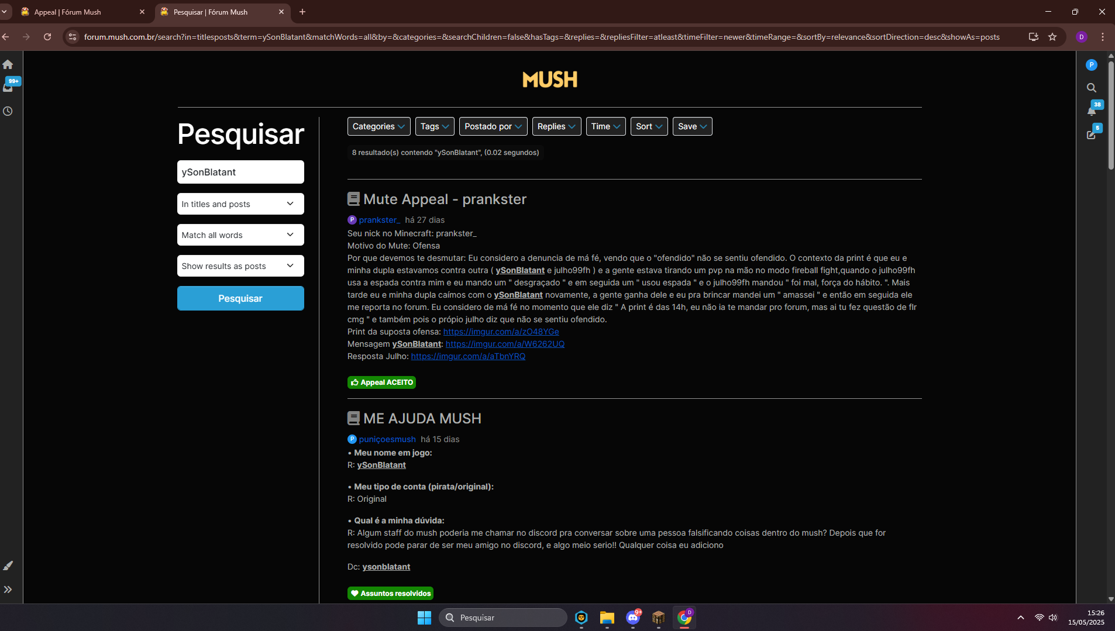This screenshot has height=631, width=1115.
Task: Click 'há 15 dias' post timestamp
Action: (x=440, y=439)
